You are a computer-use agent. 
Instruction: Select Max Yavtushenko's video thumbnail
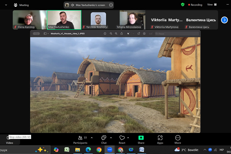64,20
